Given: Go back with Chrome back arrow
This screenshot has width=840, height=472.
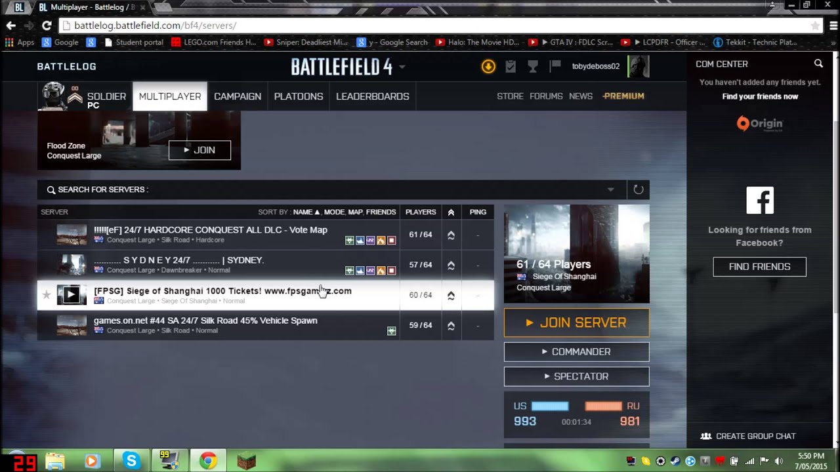Looking at the screenshot, I should [11, 26].
